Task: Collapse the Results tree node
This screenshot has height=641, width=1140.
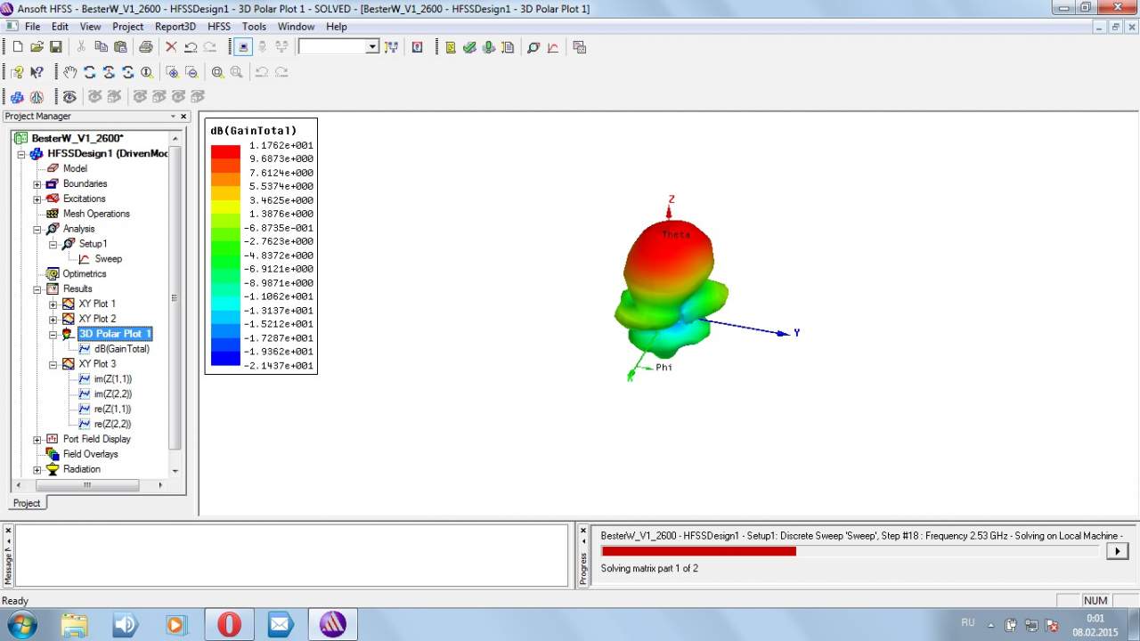Action: pos(37,289)
